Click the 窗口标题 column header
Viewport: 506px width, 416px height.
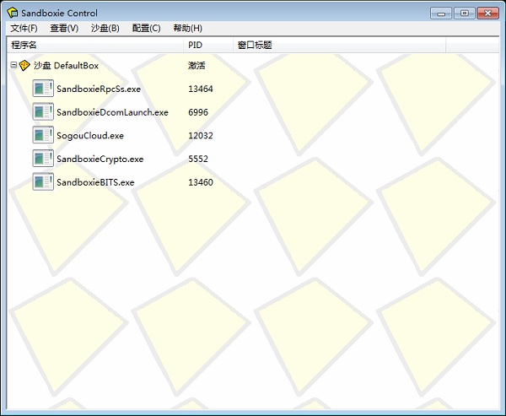[340, 46]
